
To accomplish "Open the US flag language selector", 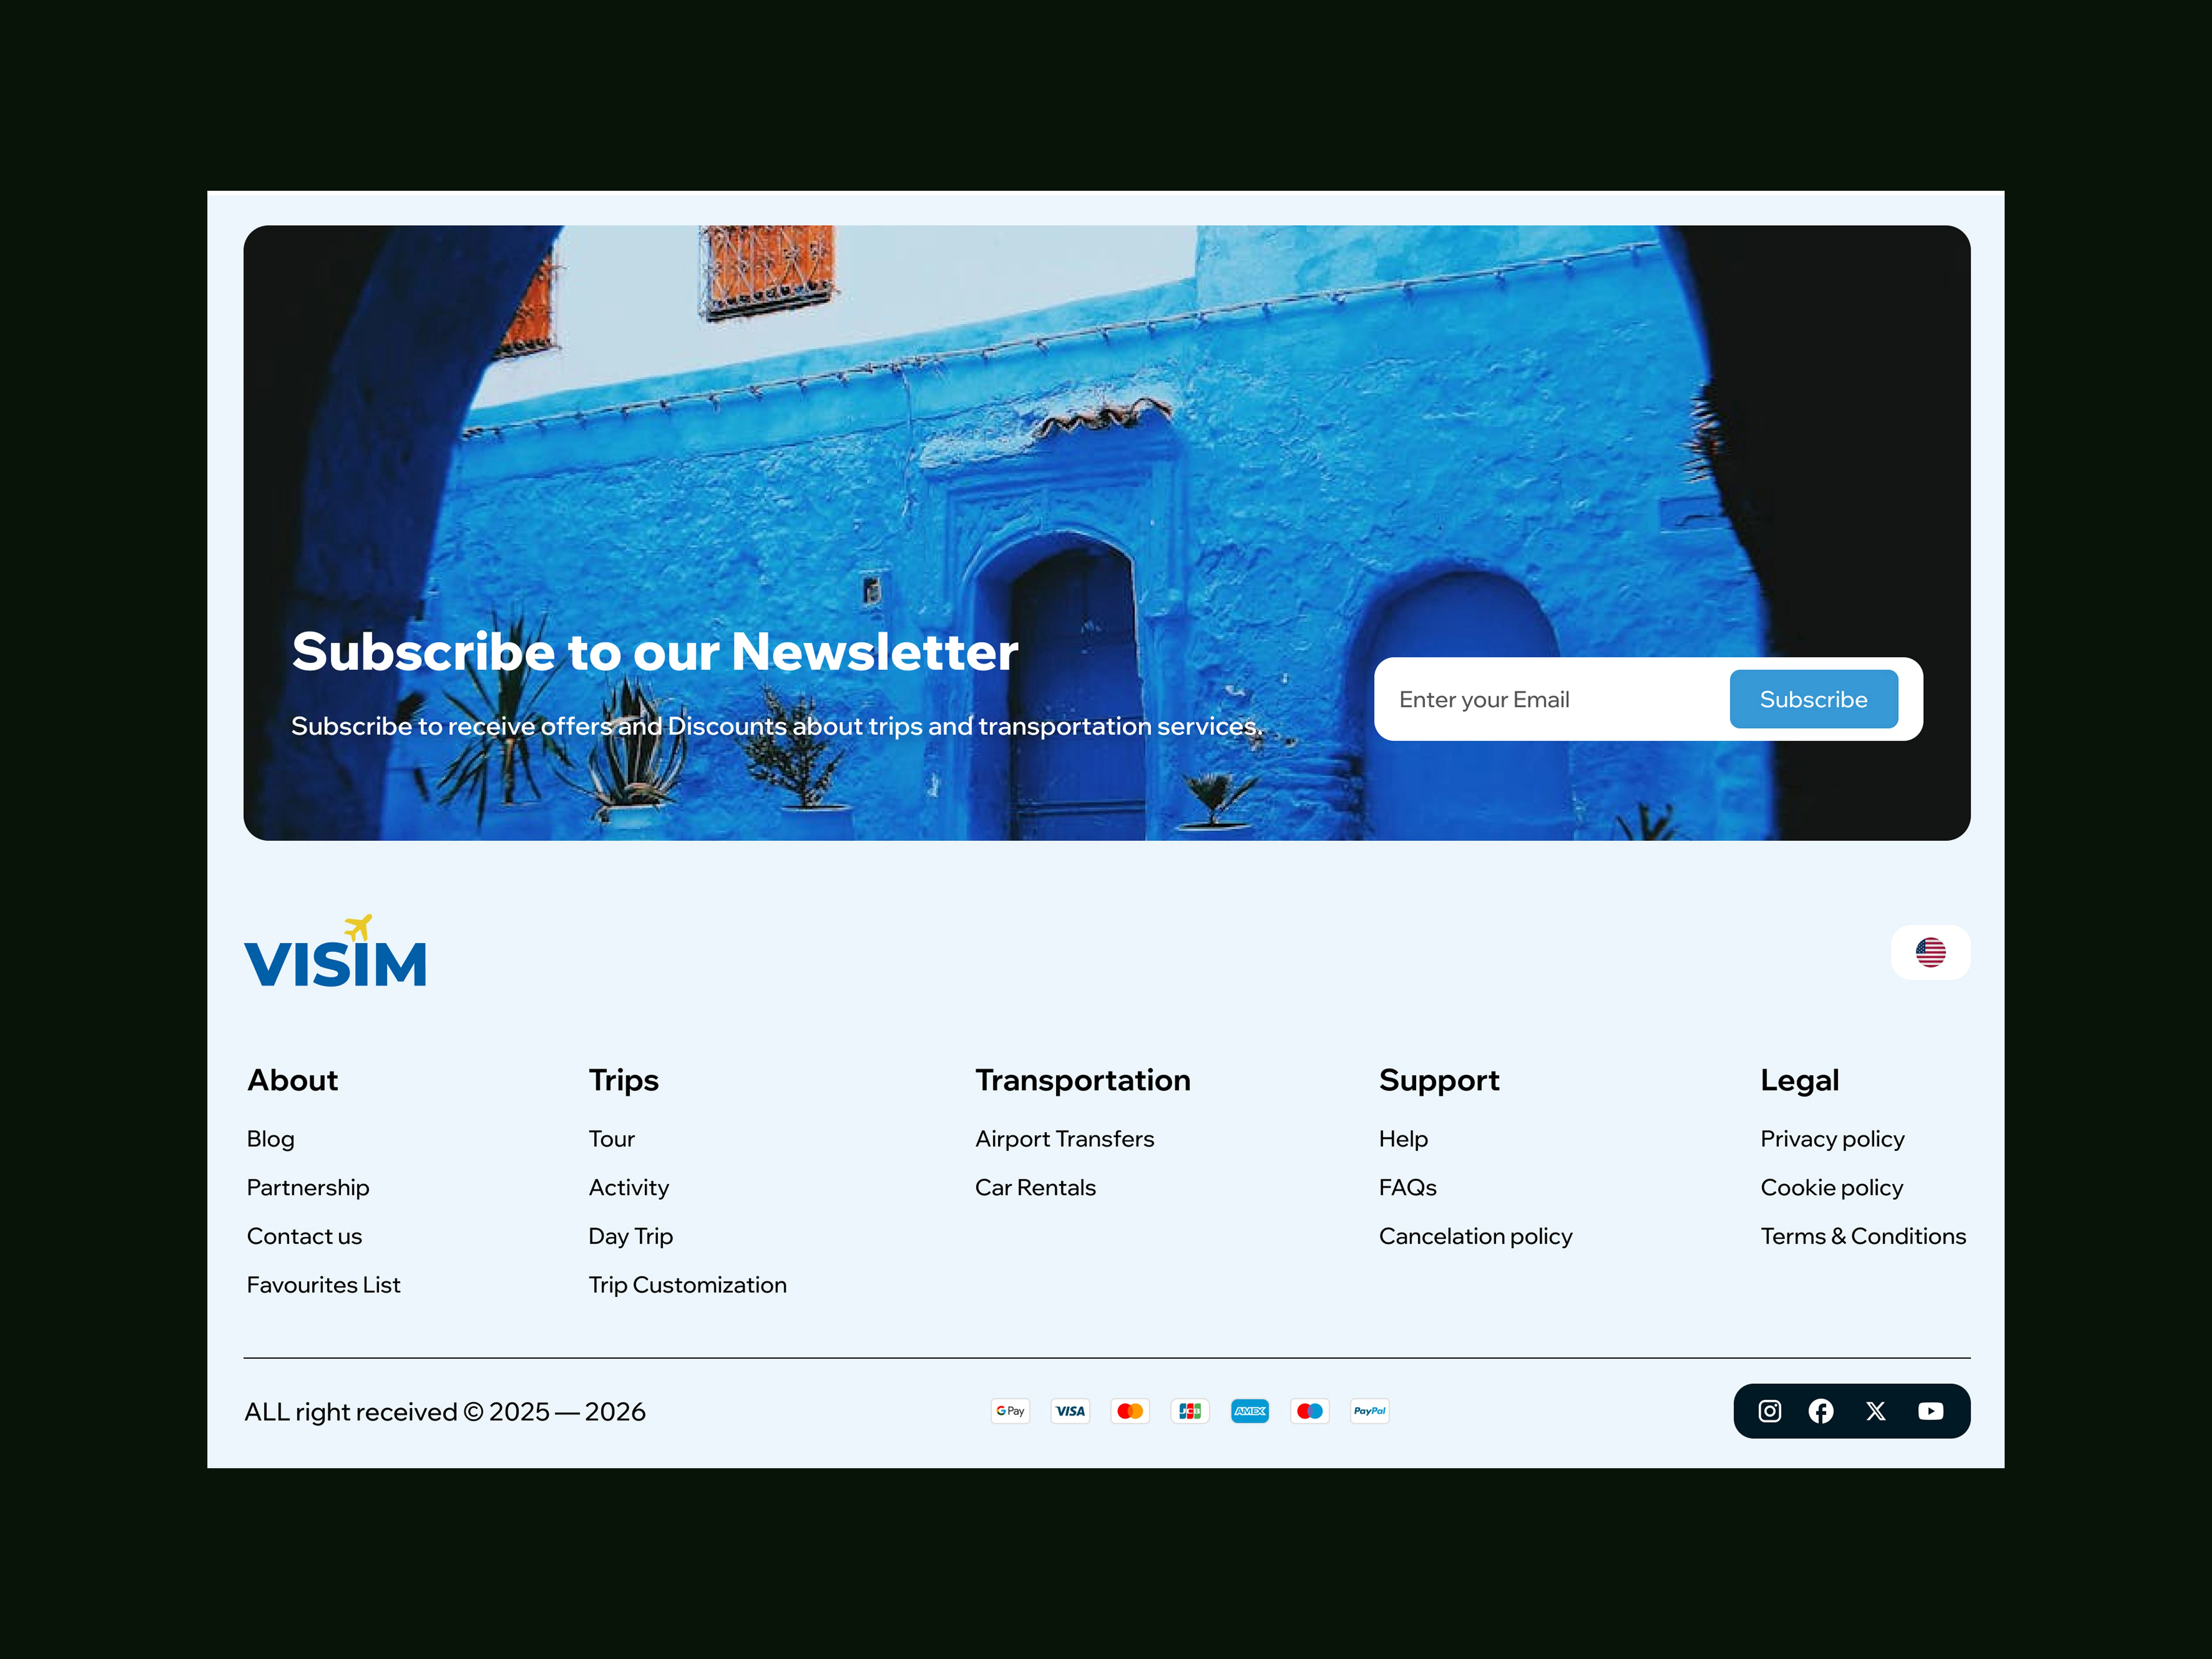I will [1930, 952].
